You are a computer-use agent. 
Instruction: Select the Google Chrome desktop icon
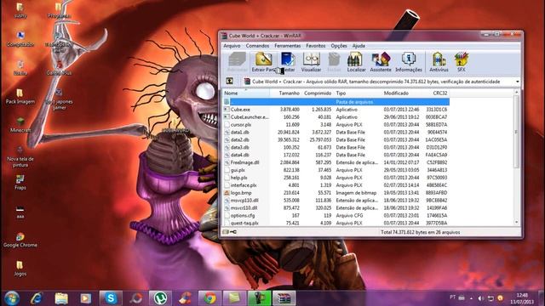pos(20,240)
